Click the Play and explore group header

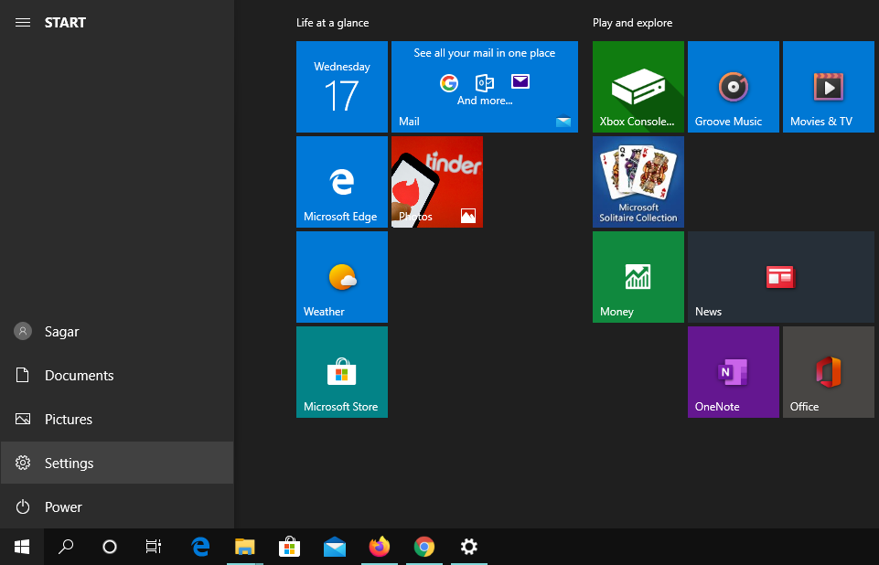[x=632, y=23]
